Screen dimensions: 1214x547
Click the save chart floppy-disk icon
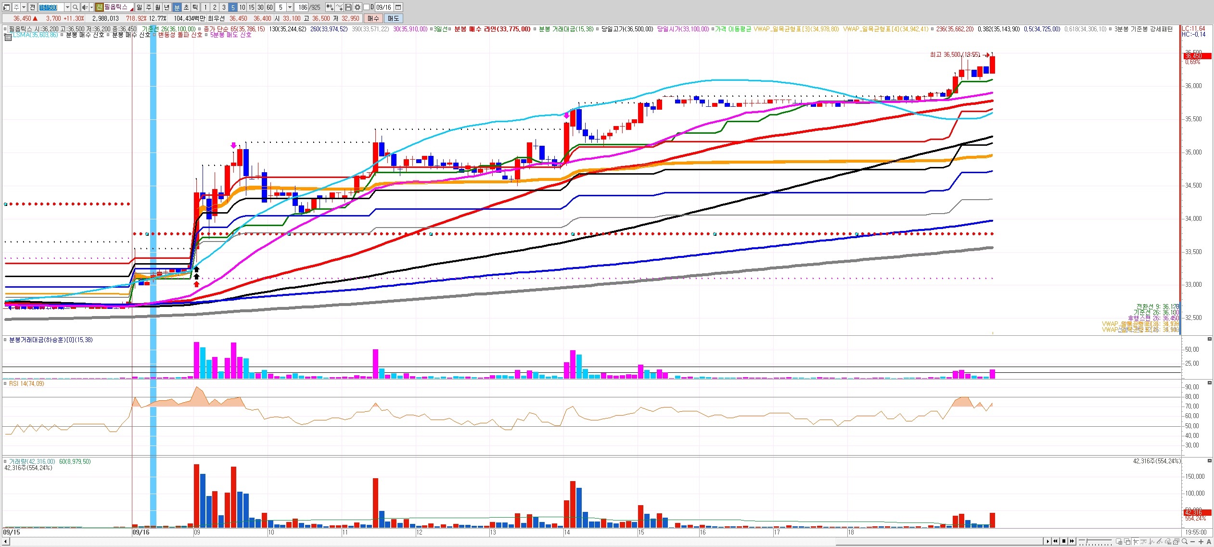pyautogui.click(x=349, y=7)
